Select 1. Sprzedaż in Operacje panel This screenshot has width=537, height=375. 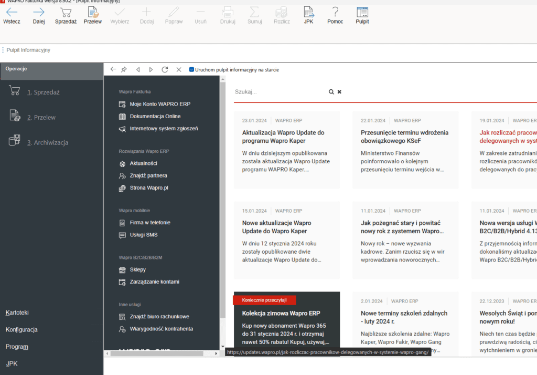[x=51, y=92]
